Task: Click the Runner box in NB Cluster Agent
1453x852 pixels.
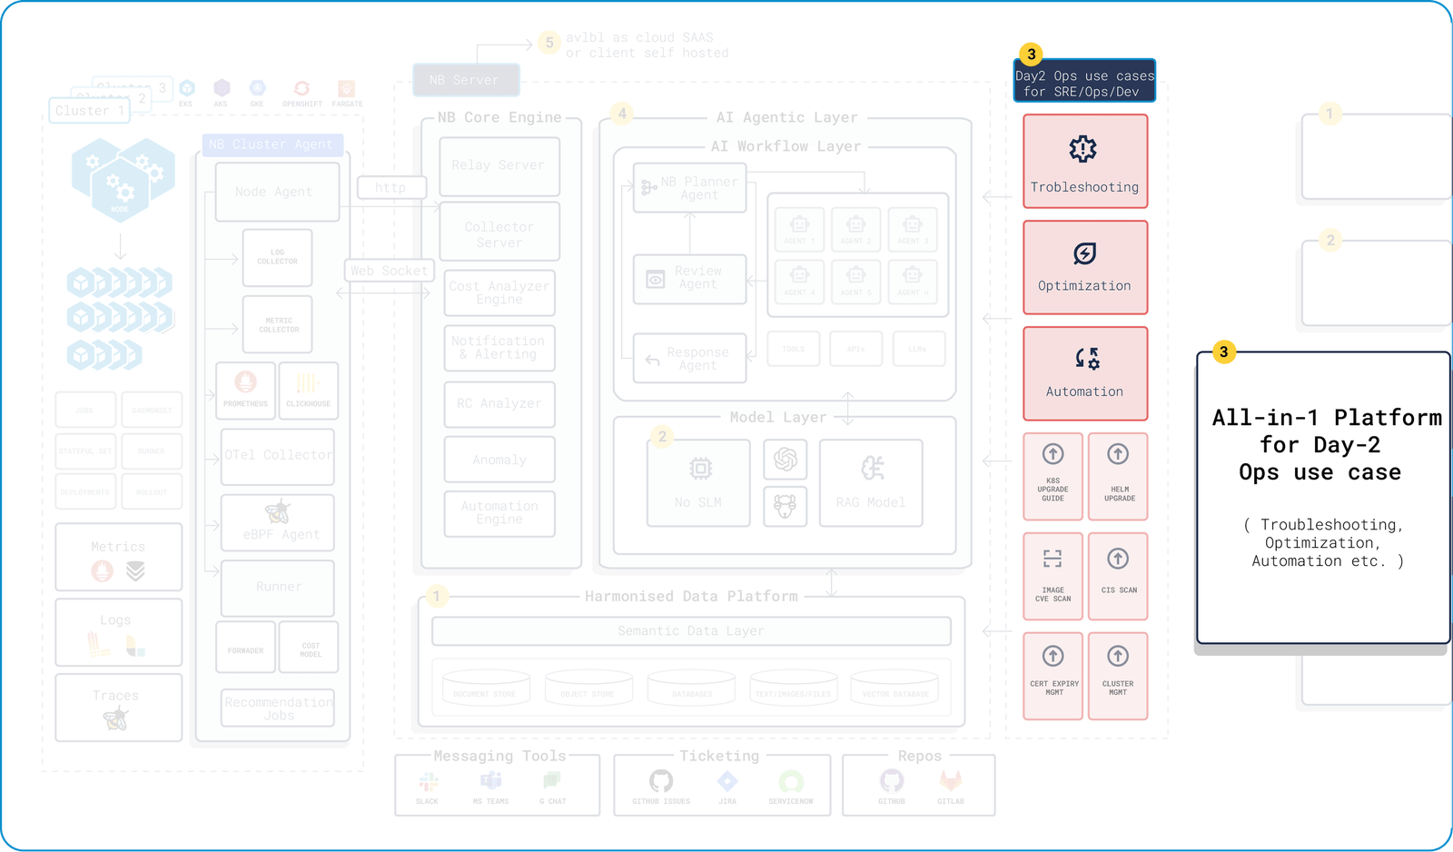Action: pos(278,588)
